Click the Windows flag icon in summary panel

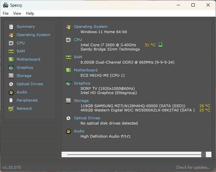point(68,27)
